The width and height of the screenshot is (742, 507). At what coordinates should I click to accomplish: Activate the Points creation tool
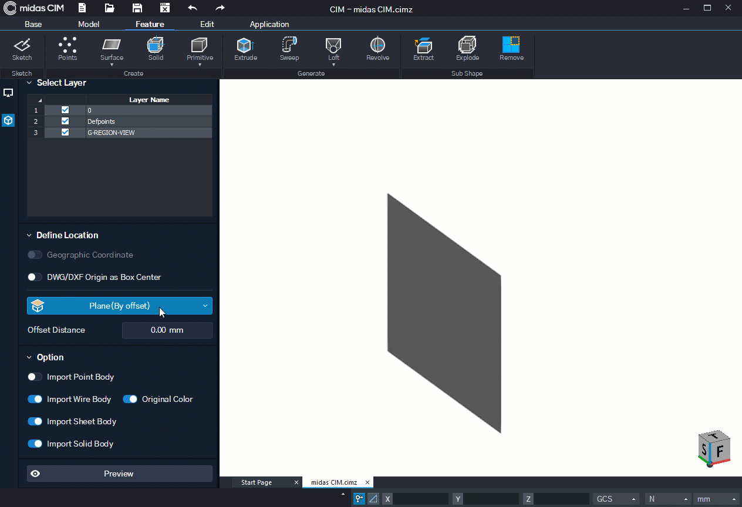pos(68,49)
